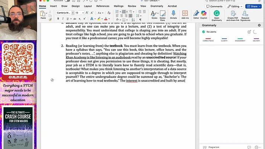
Task: Select the Correctness category in Grammarly
Action: (x=208, y=40)
